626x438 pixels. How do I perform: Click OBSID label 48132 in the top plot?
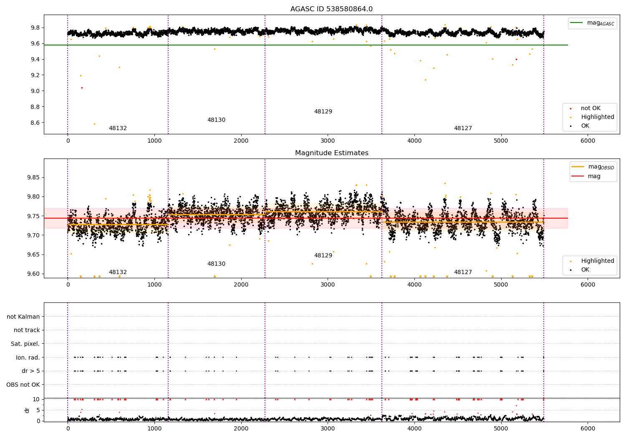click(x=118, y=128)
